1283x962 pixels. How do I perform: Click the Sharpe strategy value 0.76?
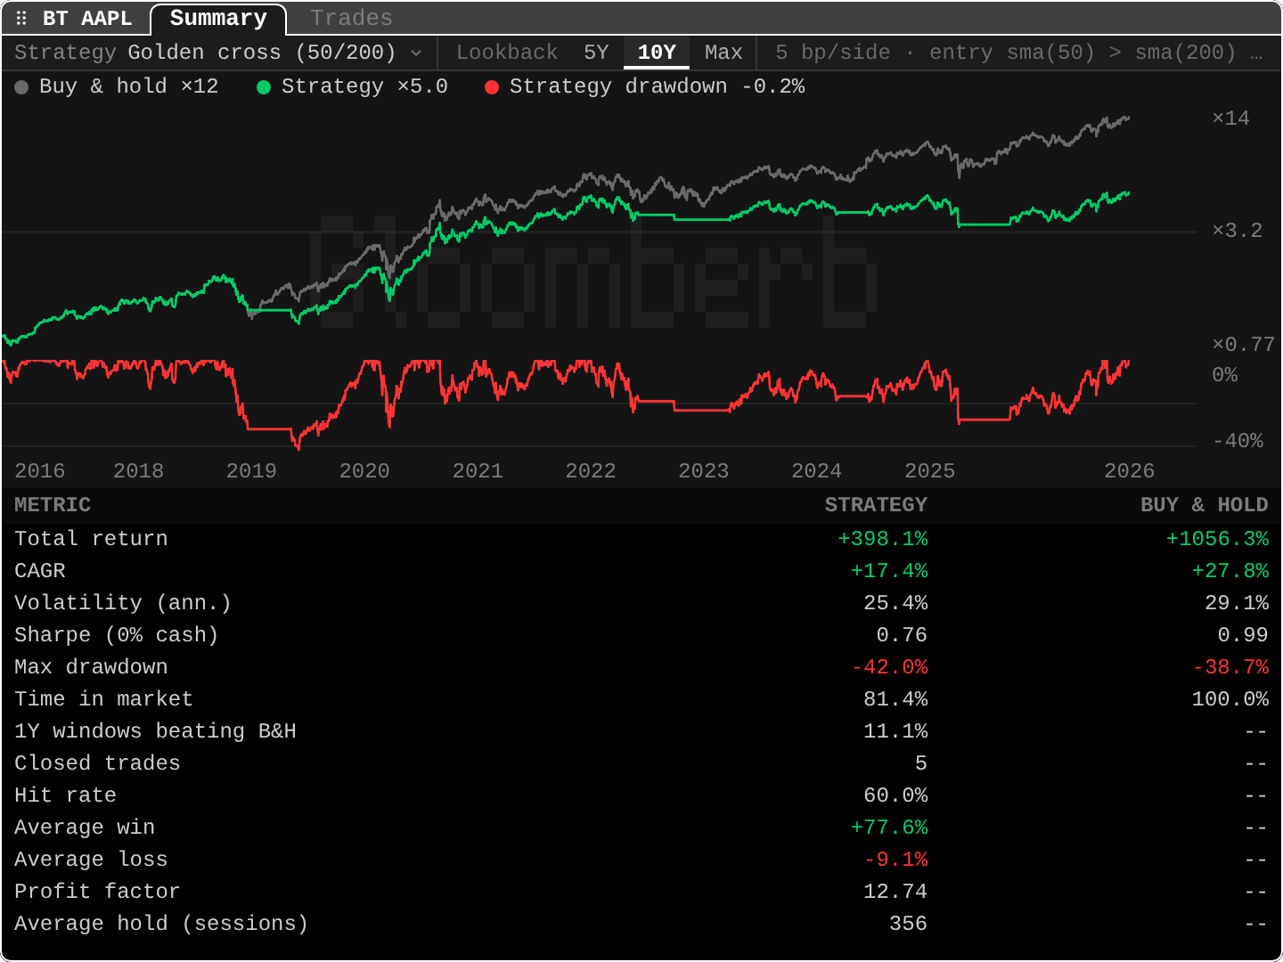pos(902,635)
